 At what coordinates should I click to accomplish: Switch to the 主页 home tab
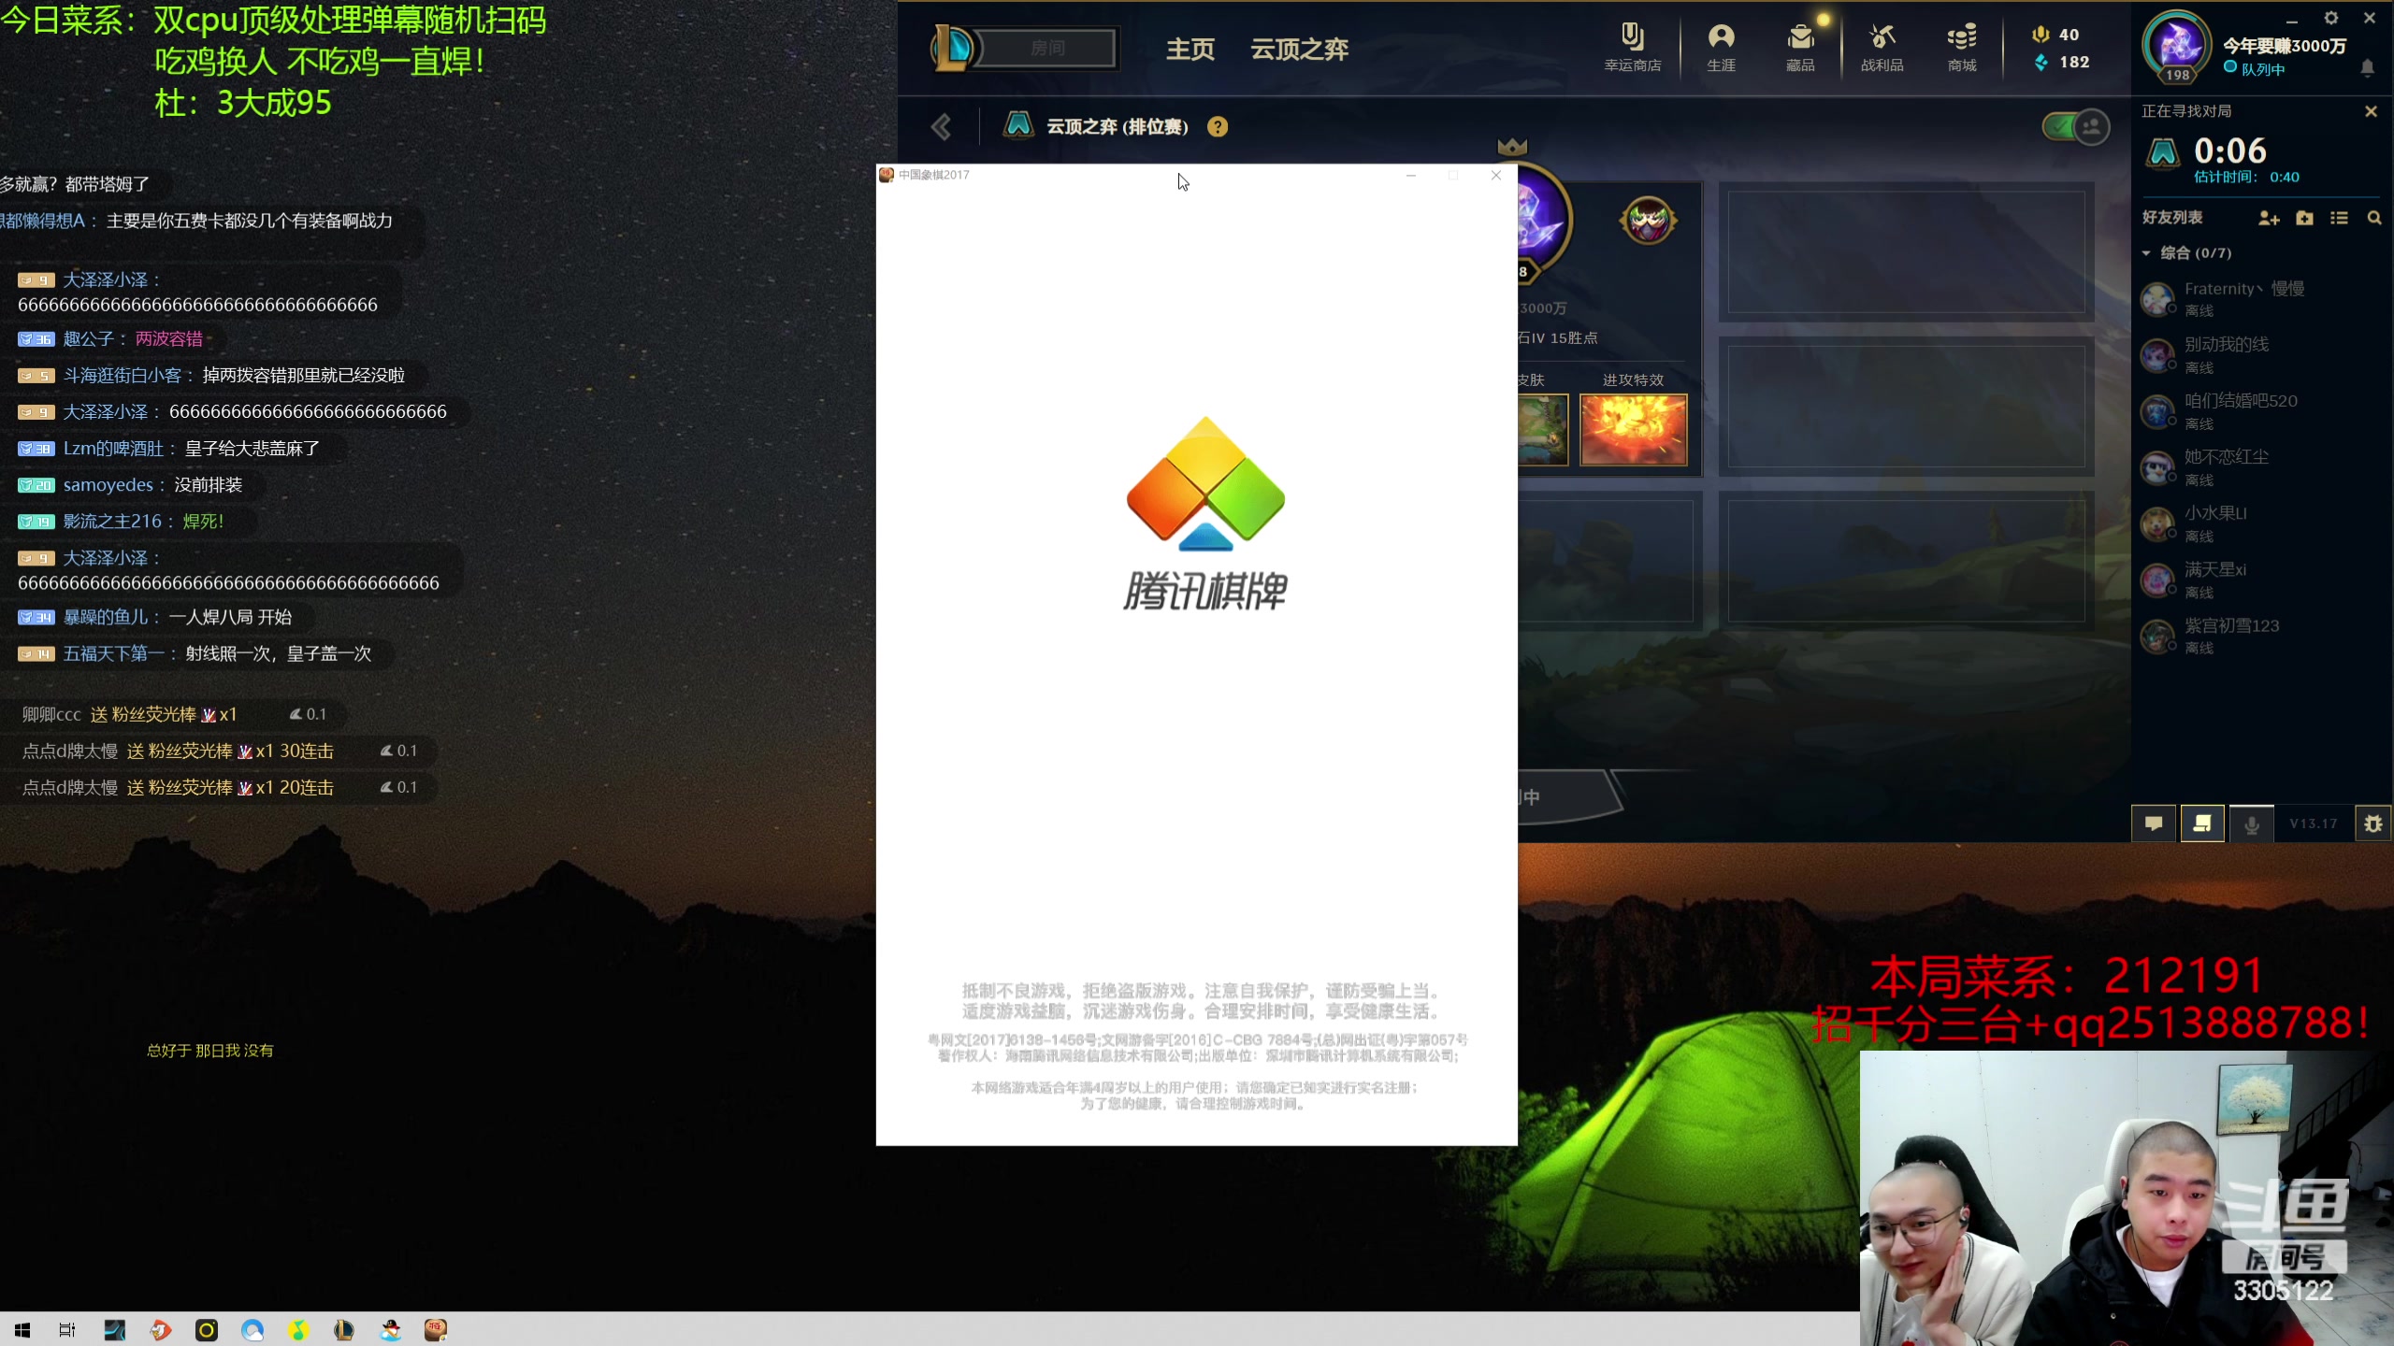click(1190, 49)
